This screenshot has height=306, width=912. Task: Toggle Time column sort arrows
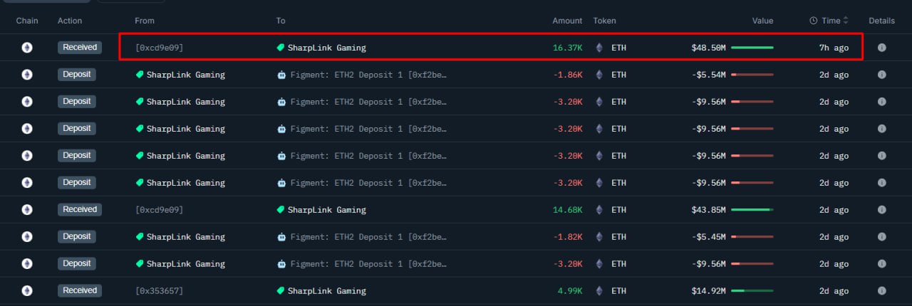click(x=846, y=21)
